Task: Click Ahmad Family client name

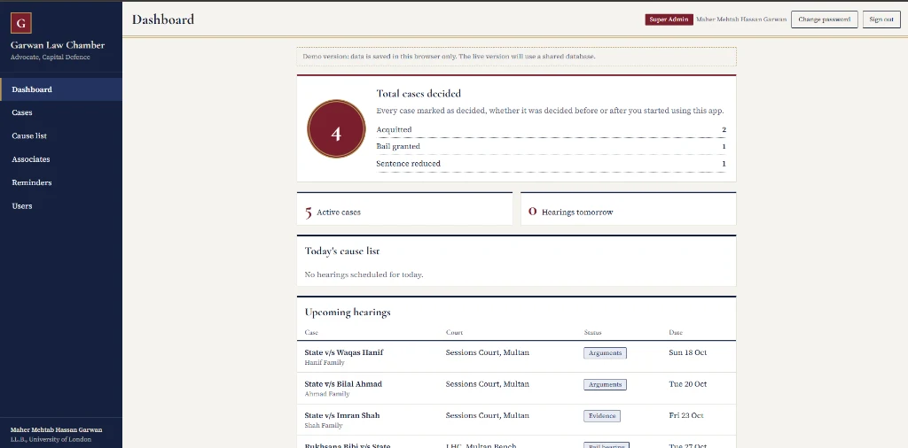Action: point(327,394)
